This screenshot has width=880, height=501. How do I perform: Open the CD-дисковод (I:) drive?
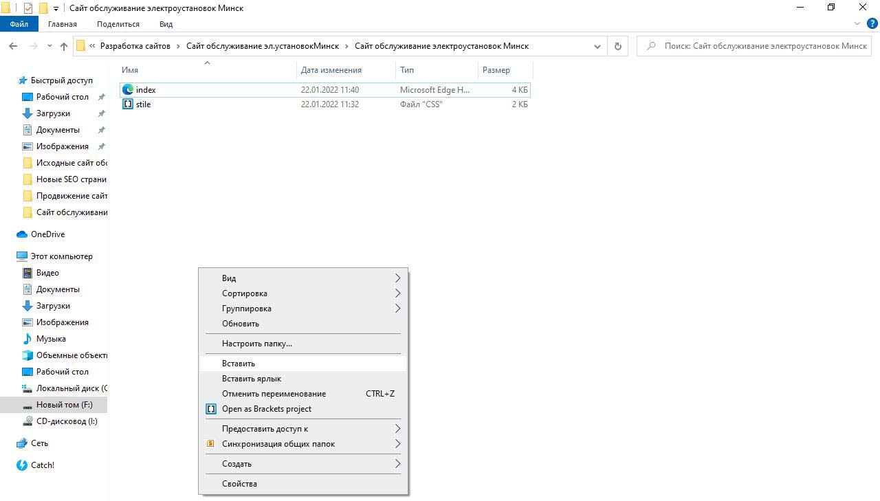pos(66,421)
